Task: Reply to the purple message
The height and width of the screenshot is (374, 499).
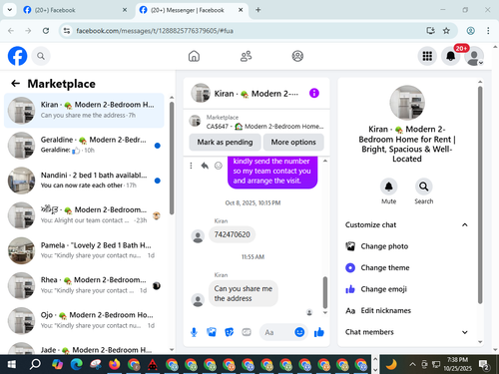Action: (x=205, y=166)
